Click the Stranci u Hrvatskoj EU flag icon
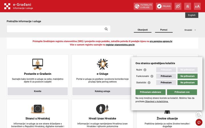 [38, 109]
